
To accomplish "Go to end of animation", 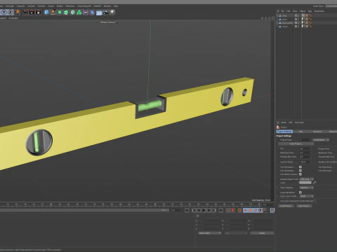I will [x=220, y=211].
